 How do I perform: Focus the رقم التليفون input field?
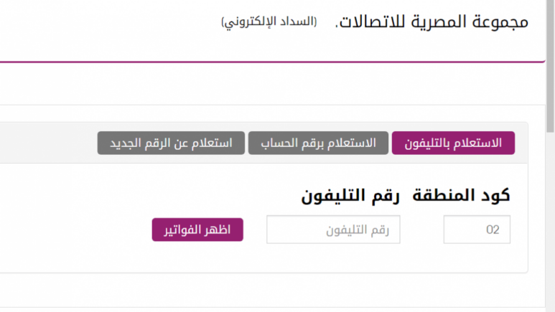(333, 230)
